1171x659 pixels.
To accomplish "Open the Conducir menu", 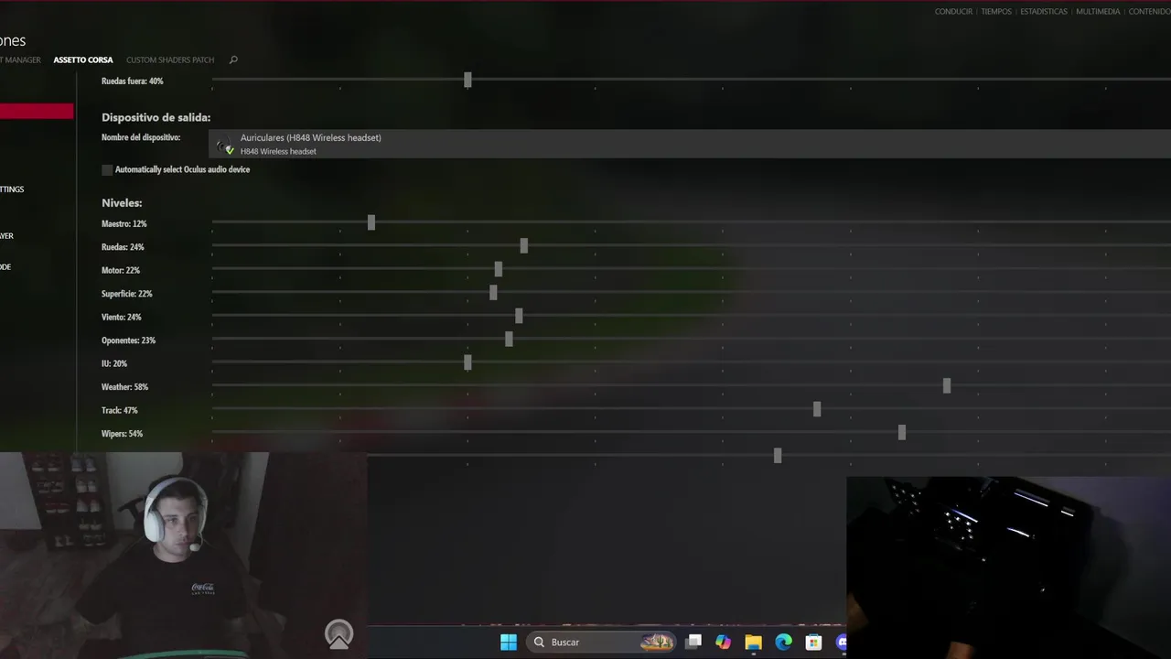I will pos(953,12).
